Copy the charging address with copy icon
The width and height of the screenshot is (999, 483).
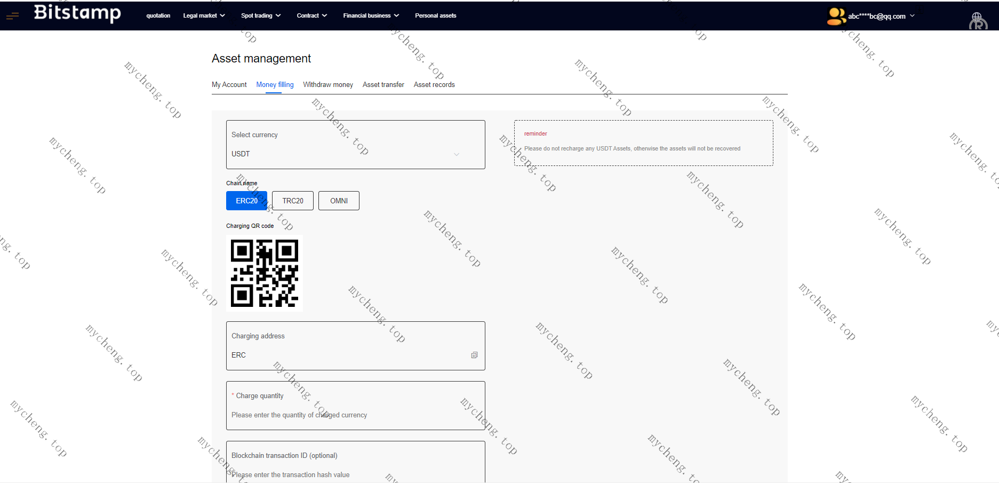474,355
